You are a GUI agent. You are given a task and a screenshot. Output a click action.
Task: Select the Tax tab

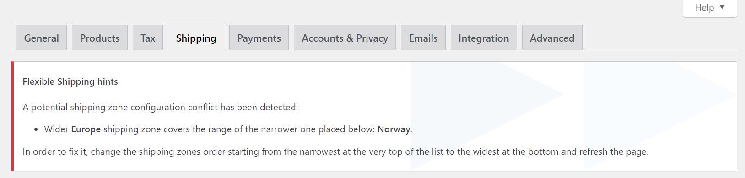pos(148,38)
